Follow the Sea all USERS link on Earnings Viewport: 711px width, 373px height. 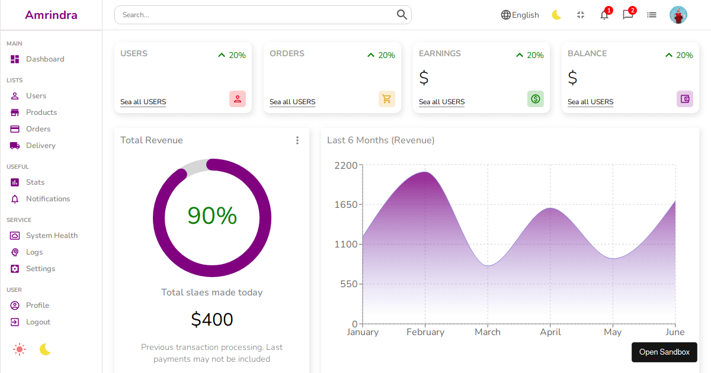[441, 102]
